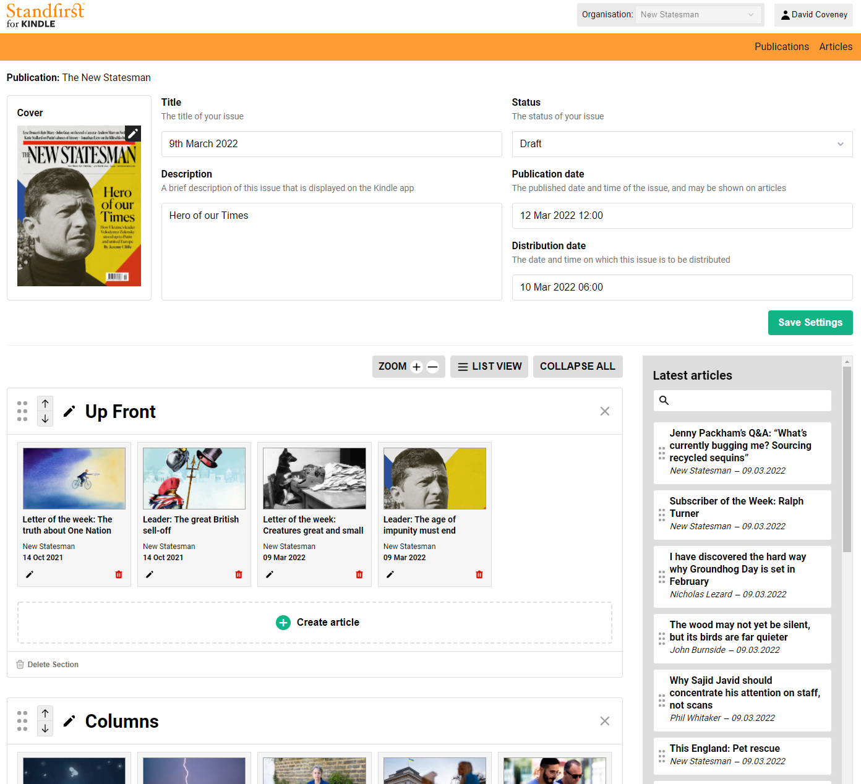This screenshot has width=861, height=784.
Task: Rename the Columns section via pencil icon
Action: (69, 721)
